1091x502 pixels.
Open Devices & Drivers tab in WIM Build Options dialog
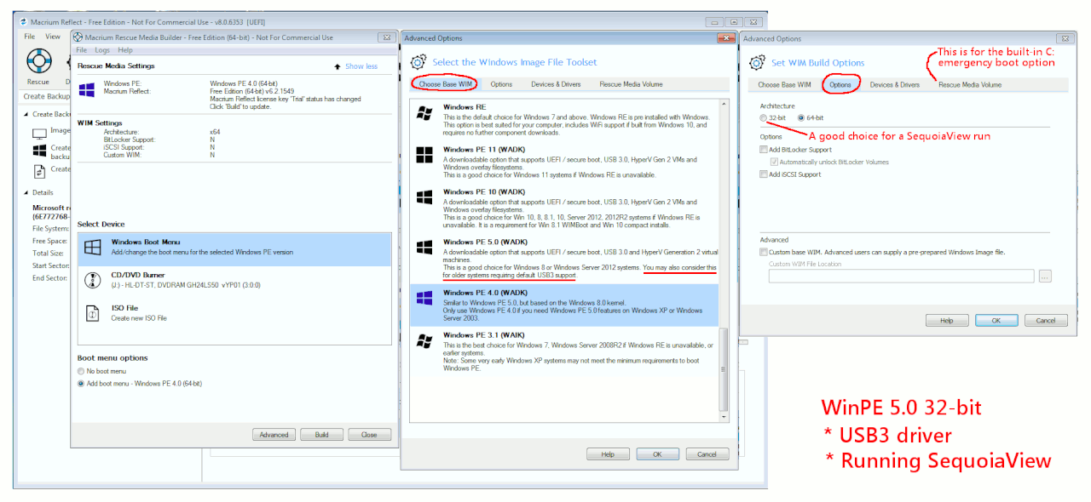pyautogui.click(x=894, y=85)
